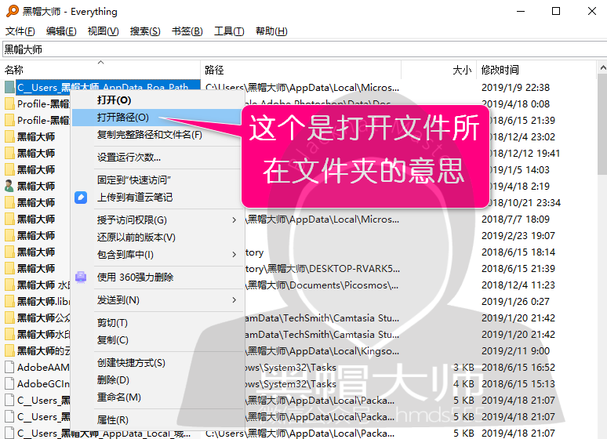Select the AdobeAAM file name
The width and height of the screenshot is (607, 439).
click(43, 368)
